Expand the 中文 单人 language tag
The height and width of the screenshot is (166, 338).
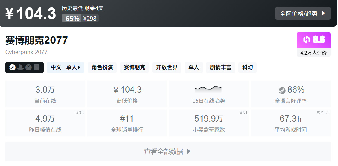point(66,67)
